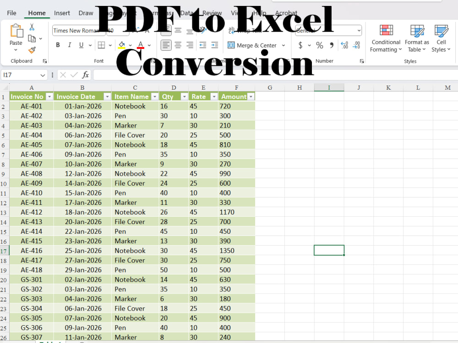Image resolution: width=458 pixels, height=343 pixels.
Task: Open the underline style dropdown arrow
Action: pos(90,45)
